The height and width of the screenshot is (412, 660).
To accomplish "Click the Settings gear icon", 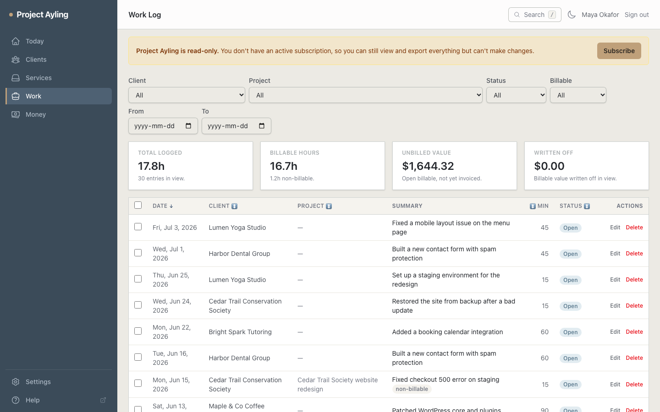I will pyautogui.click(x=16, y=382).
